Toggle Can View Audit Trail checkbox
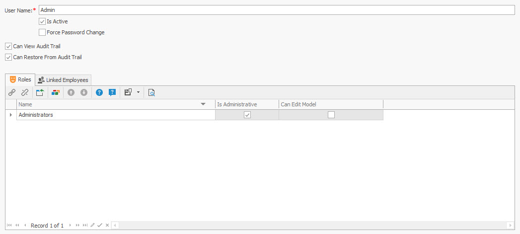 [x=8, y=46]
